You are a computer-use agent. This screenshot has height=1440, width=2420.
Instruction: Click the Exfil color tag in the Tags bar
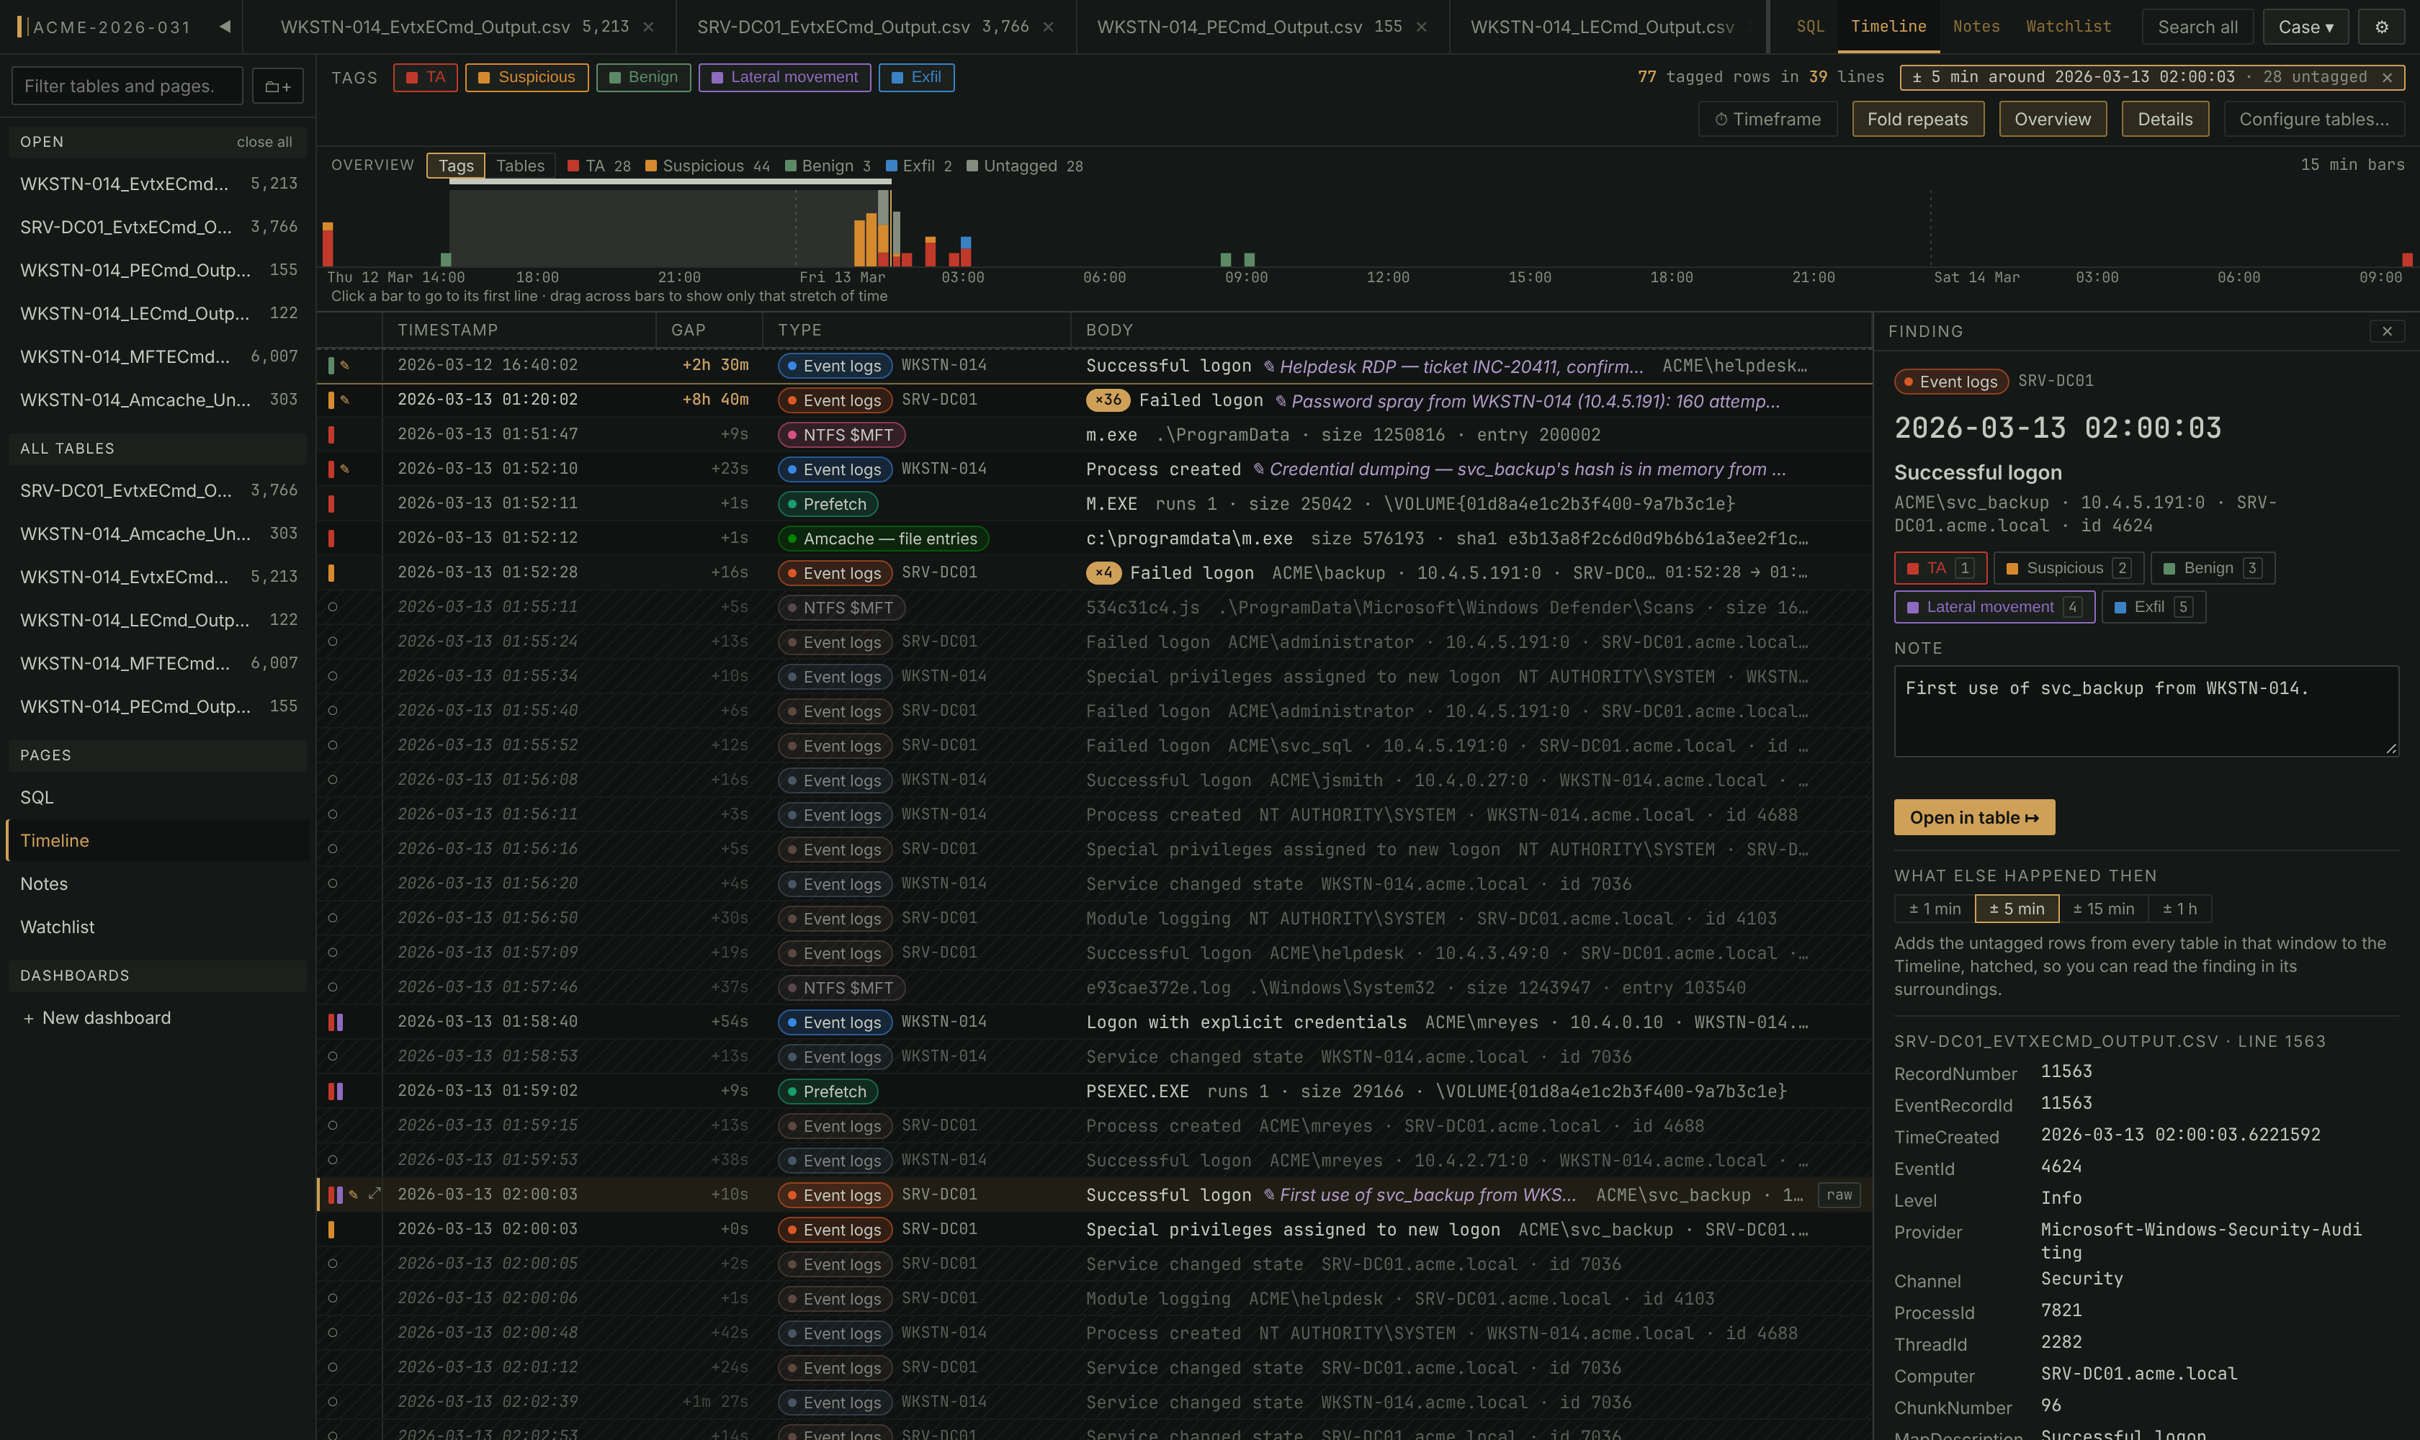(916, 78)
